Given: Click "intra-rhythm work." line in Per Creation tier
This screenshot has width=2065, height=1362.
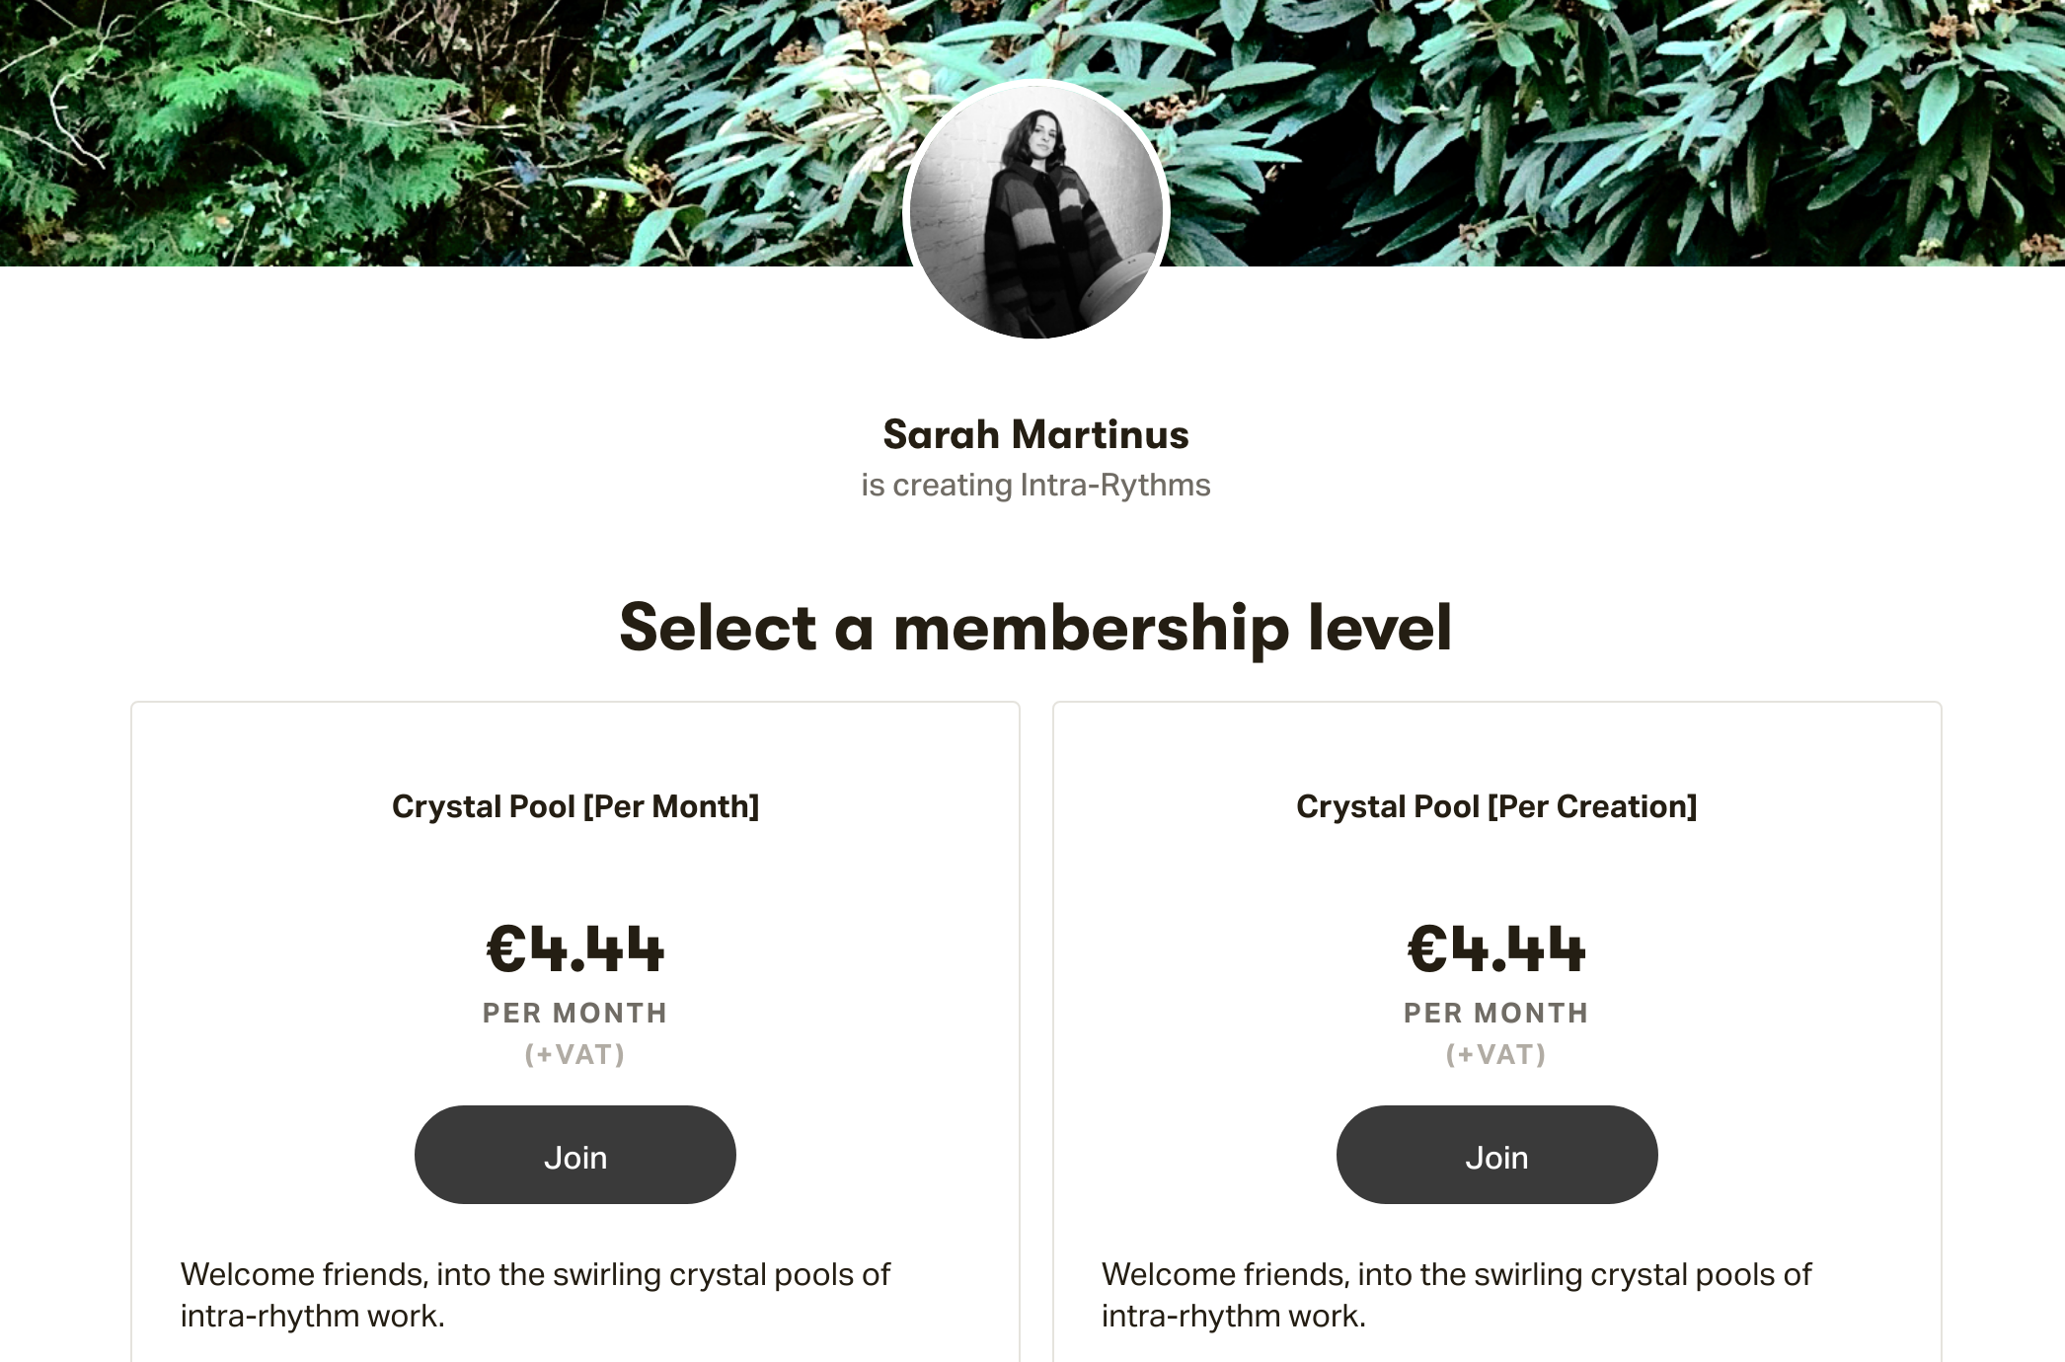Looking at the screenshot, I should pos(1234,1316).
